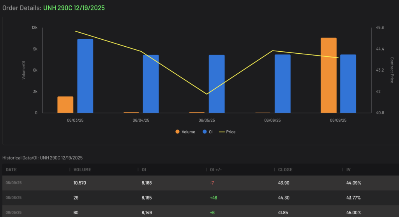Screen dimensions: 399x217
Task: Sort table by VOLUME column header
Action: [x=82, y=170]
